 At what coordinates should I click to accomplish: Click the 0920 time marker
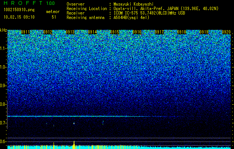pos(226,32)
